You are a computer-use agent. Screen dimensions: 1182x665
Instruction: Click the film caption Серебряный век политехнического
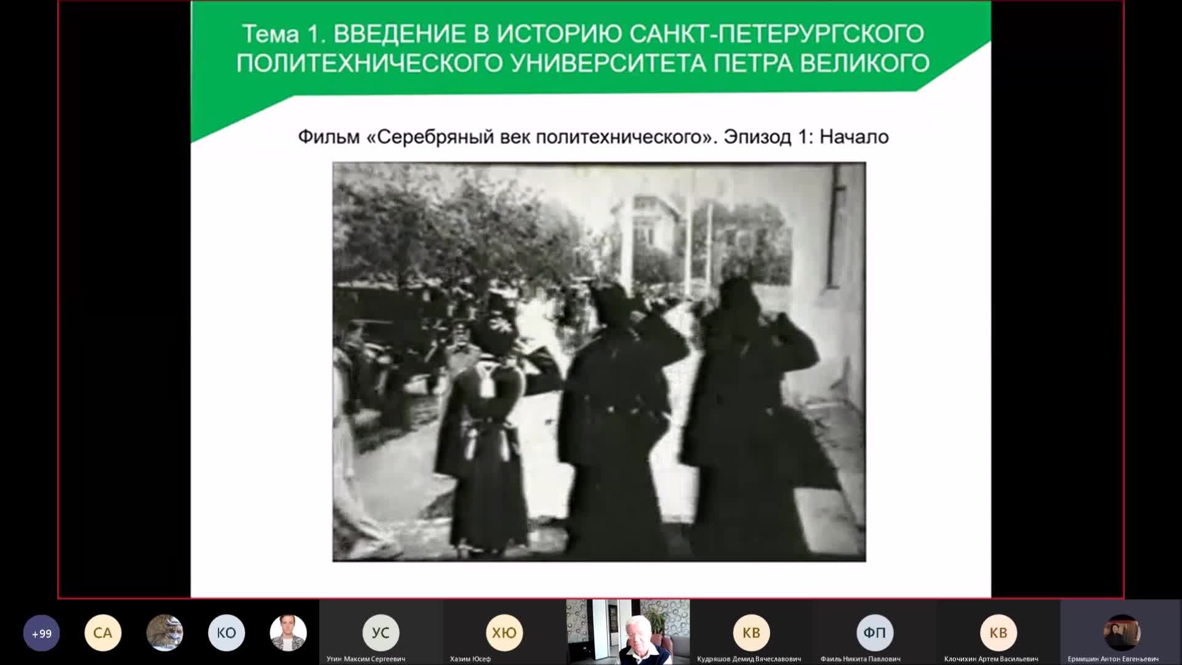tap(593, 136)
